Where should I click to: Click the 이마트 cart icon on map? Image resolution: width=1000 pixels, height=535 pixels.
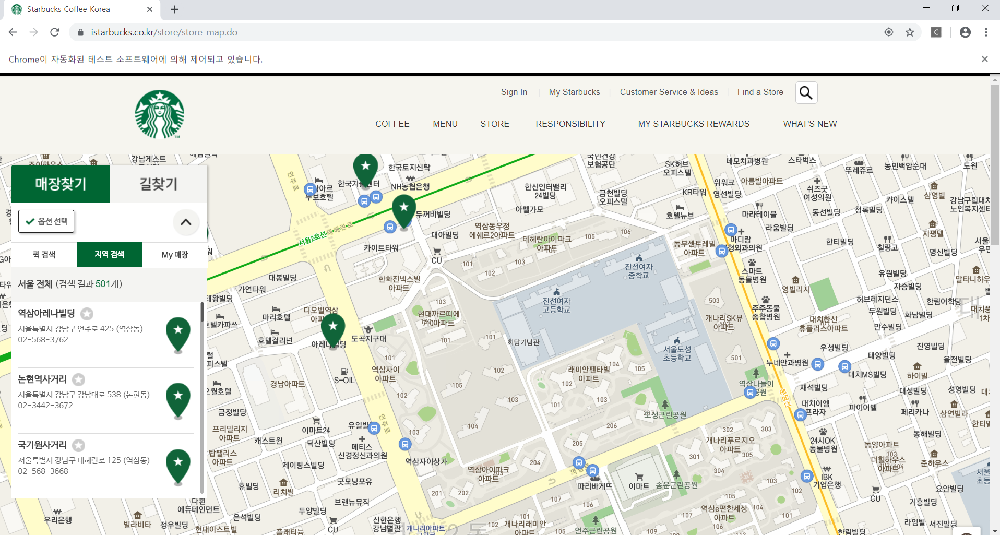point(639,477)
